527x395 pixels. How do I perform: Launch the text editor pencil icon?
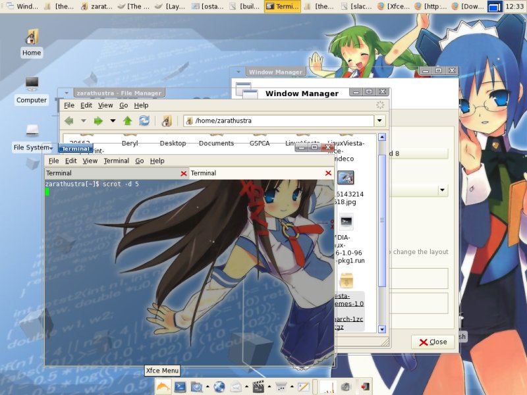(x=303, y=387)
